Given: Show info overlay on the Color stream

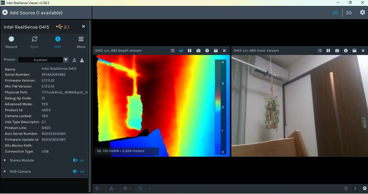Looking at the screenshot, I should (346, 51).
